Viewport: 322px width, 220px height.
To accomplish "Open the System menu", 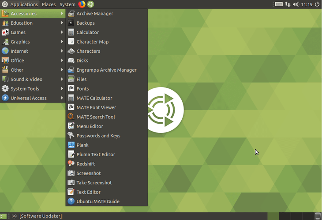I will [67, 4].
